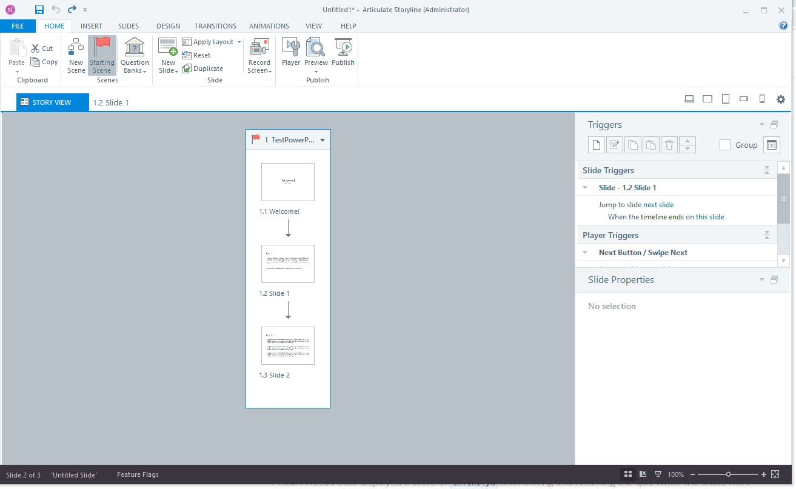Delete the selected trigger
796x489 pixels.
tap(669, 144)
